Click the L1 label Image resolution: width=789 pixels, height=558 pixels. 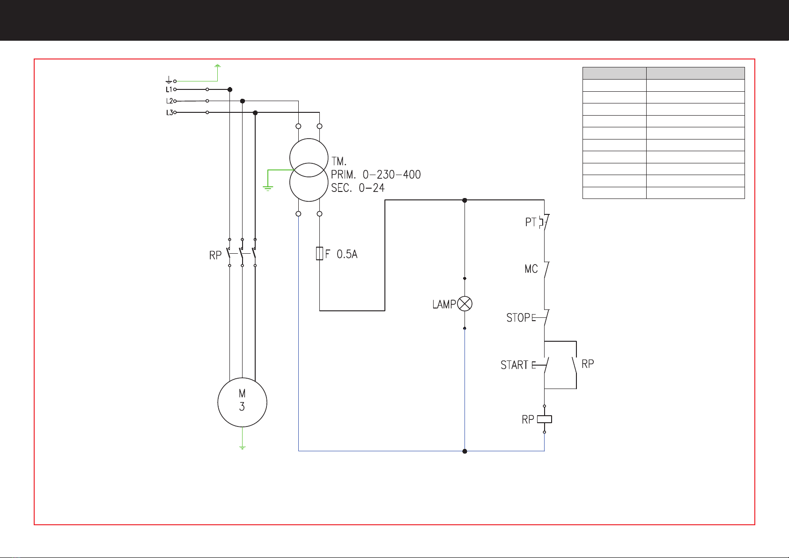[169, 89]
